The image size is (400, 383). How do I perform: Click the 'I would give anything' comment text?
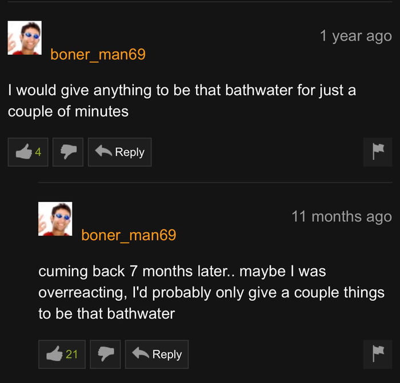coord(182,101)
